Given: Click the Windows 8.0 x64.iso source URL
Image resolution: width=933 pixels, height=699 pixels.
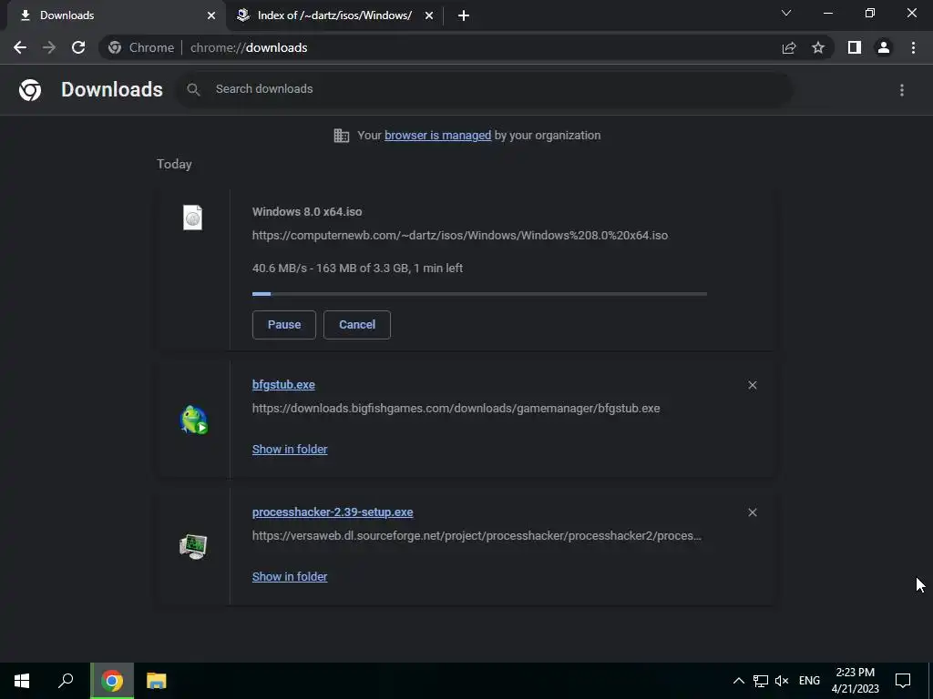Looking at the screenshot, I should (460, 236).
